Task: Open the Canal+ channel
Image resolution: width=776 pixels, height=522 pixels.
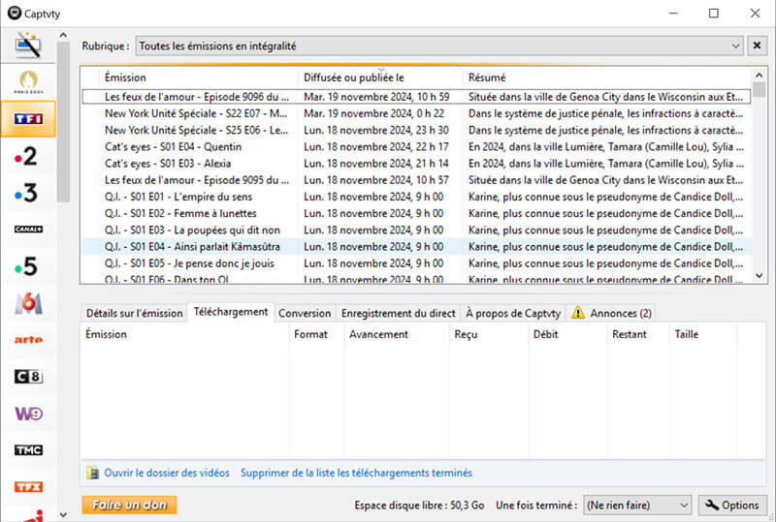Action: (x=28, y=230)
